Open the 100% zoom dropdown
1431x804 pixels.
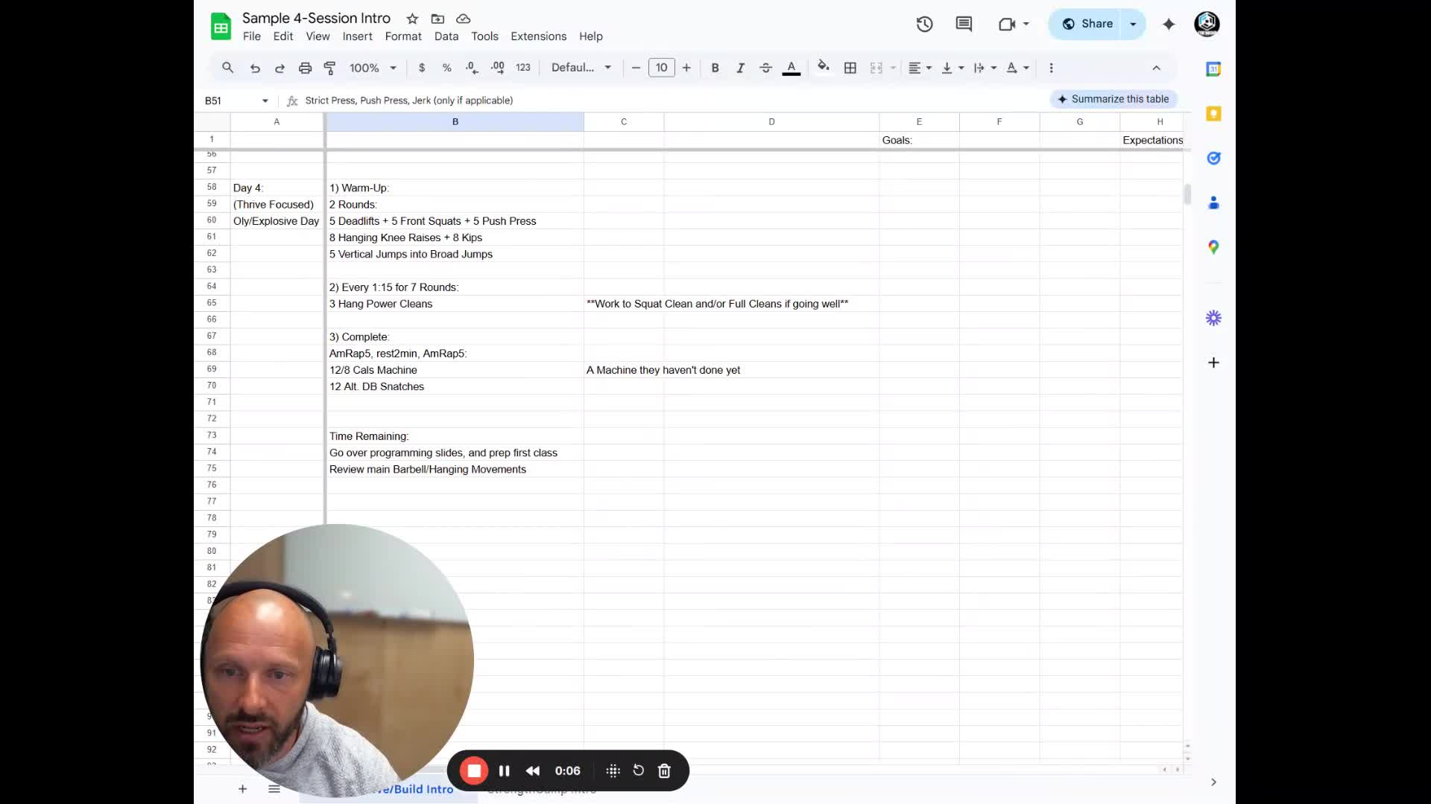[x=373, y=68]
